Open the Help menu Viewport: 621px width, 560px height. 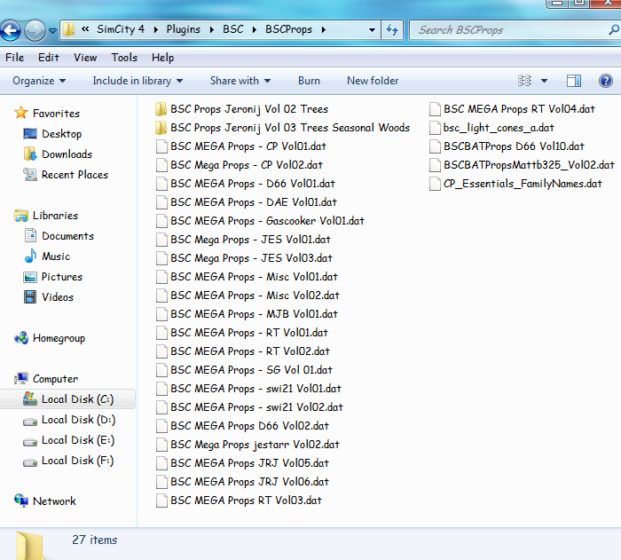[x=162, y=58]
